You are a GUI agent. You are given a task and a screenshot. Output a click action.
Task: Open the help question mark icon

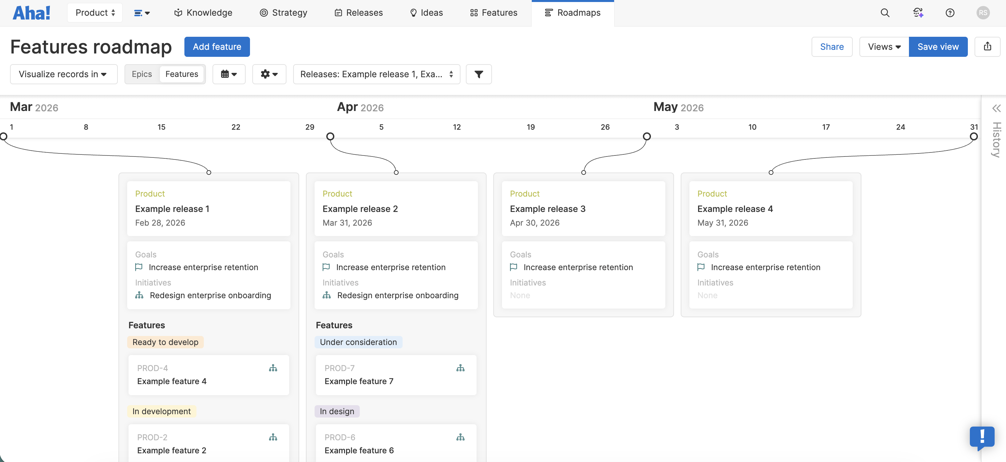click(950, 13)
